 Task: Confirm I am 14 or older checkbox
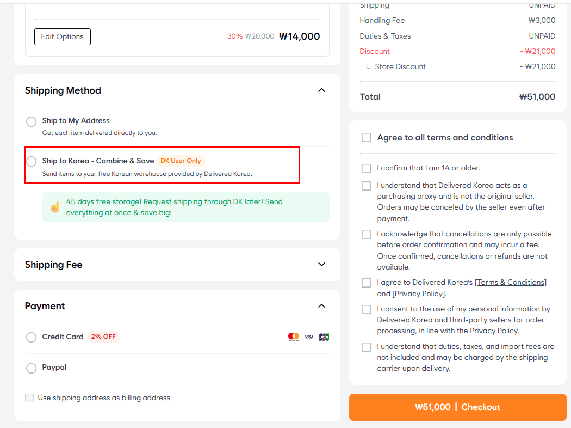pos(367,168)
